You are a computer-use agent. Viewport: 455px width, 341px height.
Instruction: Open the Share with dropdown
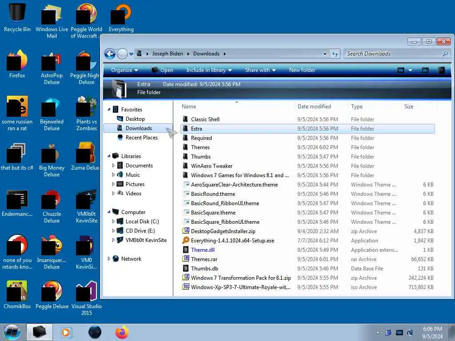click(260, 70)
